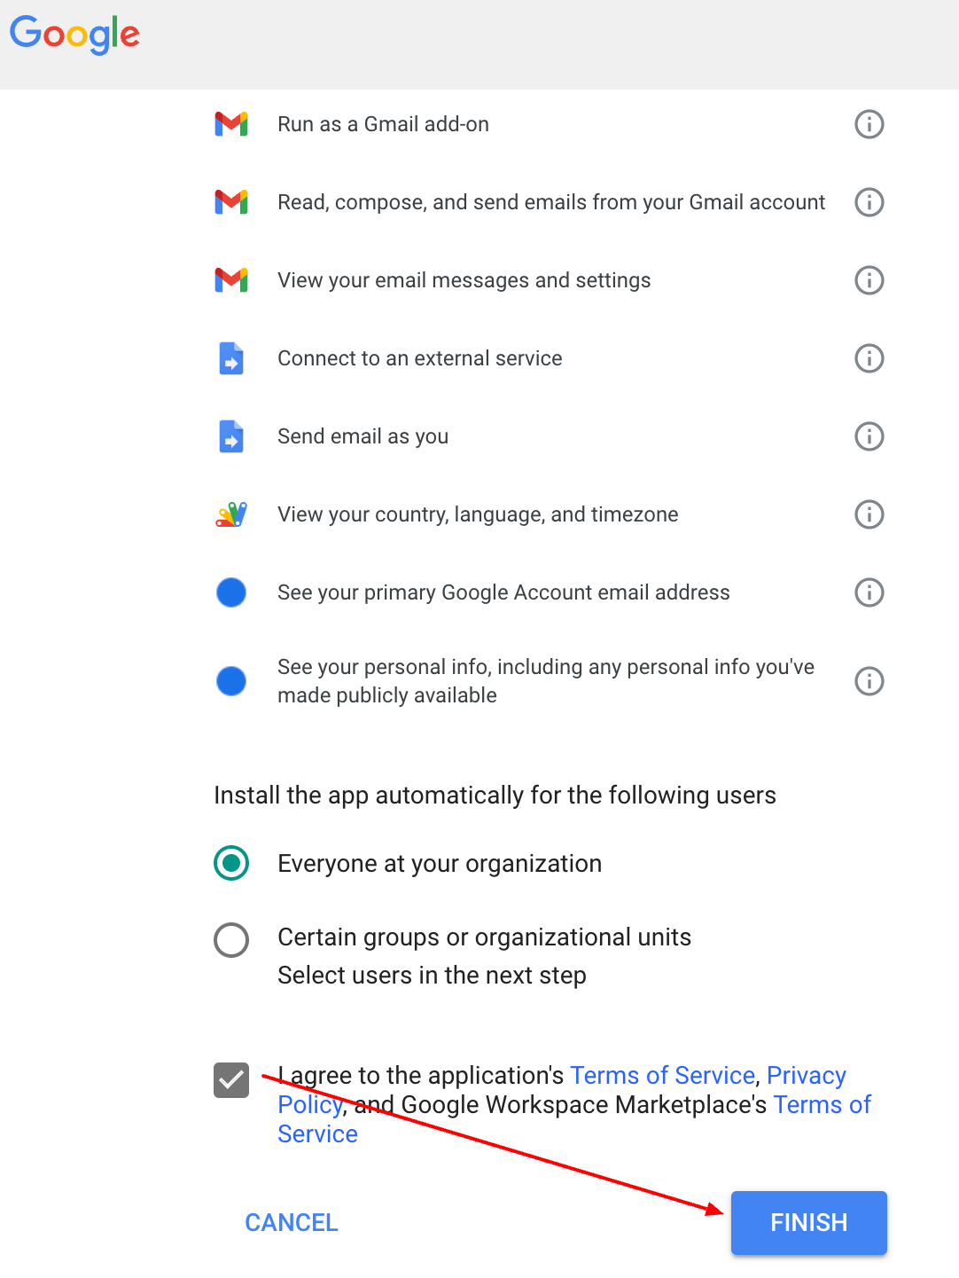Show details for Send email as you
Image resolution: width=959 pixels, height=1278 pixels.
point(869,436)
